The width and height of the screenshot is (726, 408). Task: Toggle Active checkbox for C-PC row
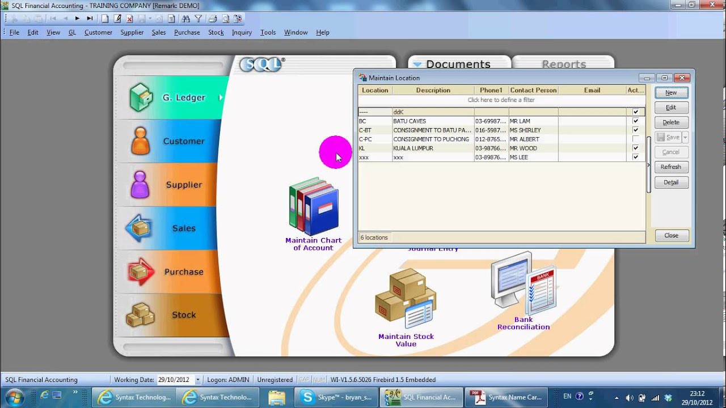click(636, 139)
